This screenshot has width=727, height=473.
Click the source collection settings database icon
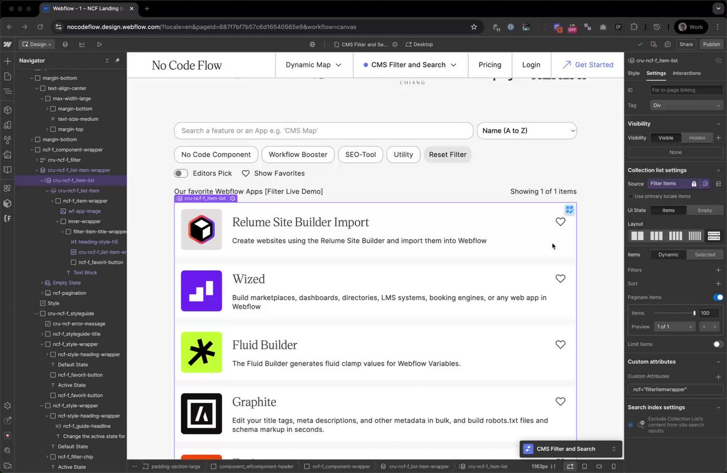coord(718,184)
